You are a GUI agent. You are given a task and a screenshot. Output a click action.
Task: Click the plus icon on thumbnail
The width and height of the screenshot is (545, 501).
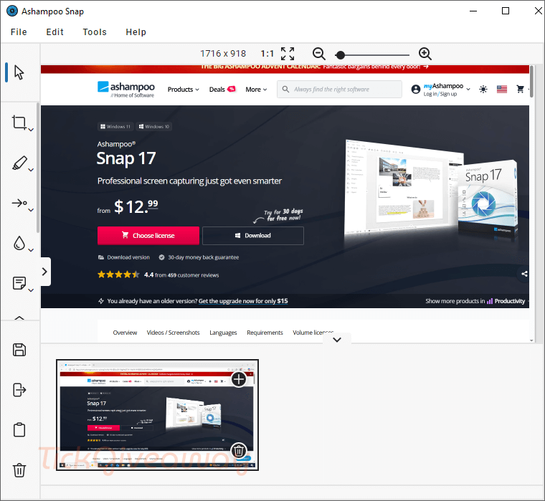point(239,379)
